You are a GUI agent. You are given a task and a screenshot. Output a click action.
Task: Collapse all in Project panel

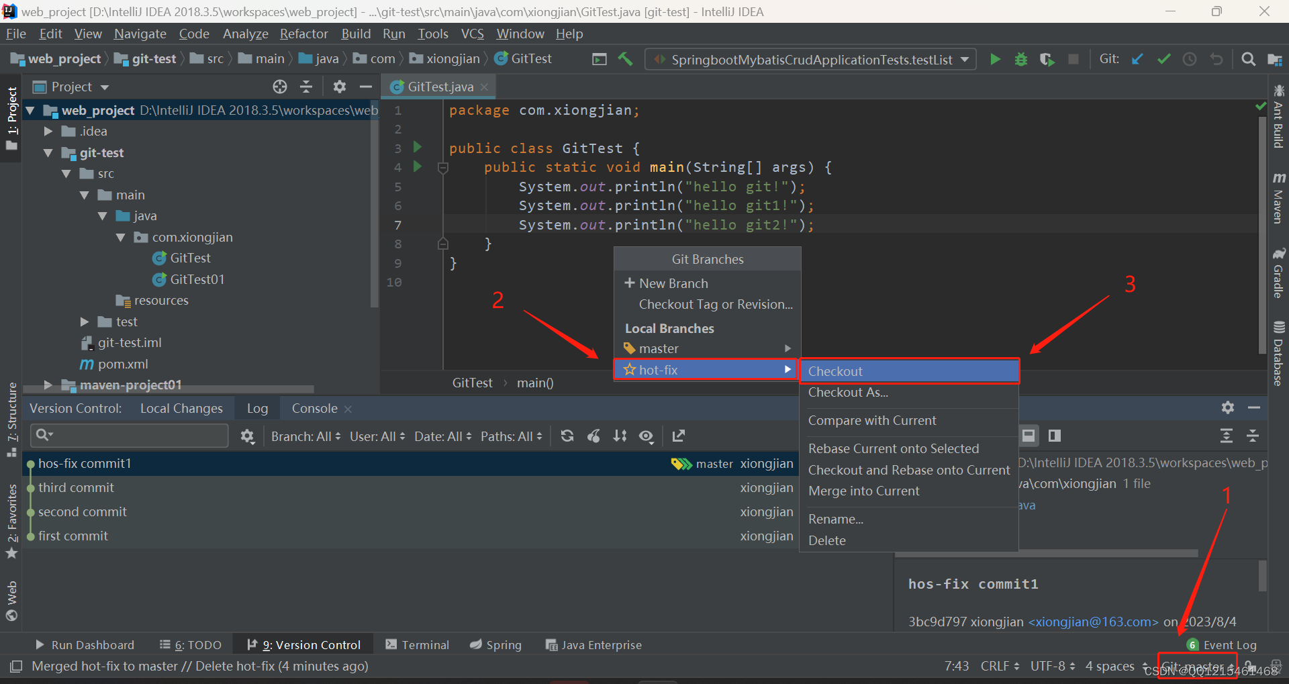tap(306, 87)
